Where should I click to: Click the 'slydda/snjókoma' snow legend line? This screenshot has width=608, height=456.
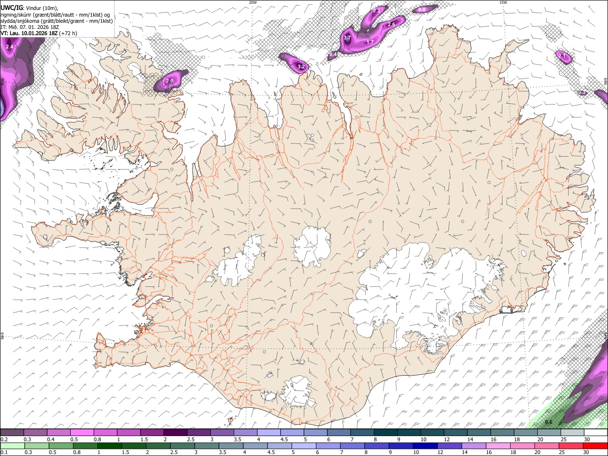(57, 21)
